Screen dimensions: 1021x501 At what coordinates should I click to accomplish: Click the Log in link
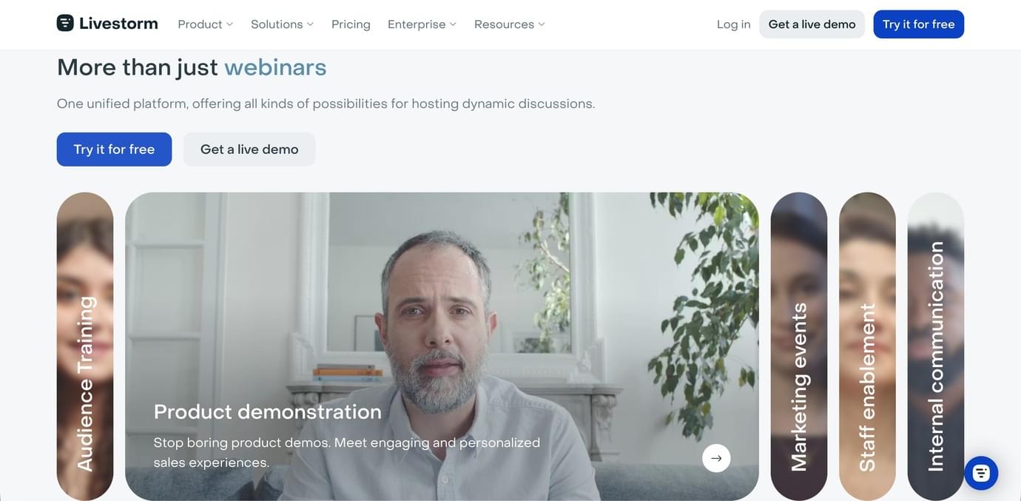pyautogui.click(x=733, y=24)
